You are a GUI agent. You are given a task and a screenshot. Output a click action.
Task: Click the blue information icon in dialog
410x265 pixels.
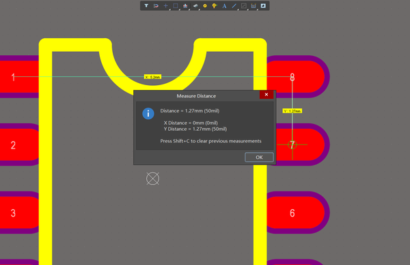tap(148, 114)
